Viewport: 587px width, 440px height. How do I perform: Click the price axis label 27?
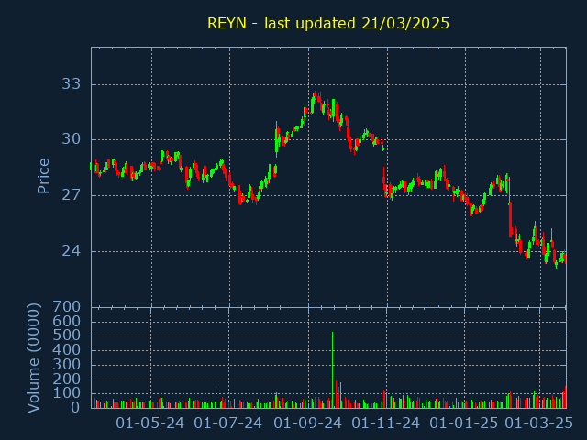click(x=72, y=195)
